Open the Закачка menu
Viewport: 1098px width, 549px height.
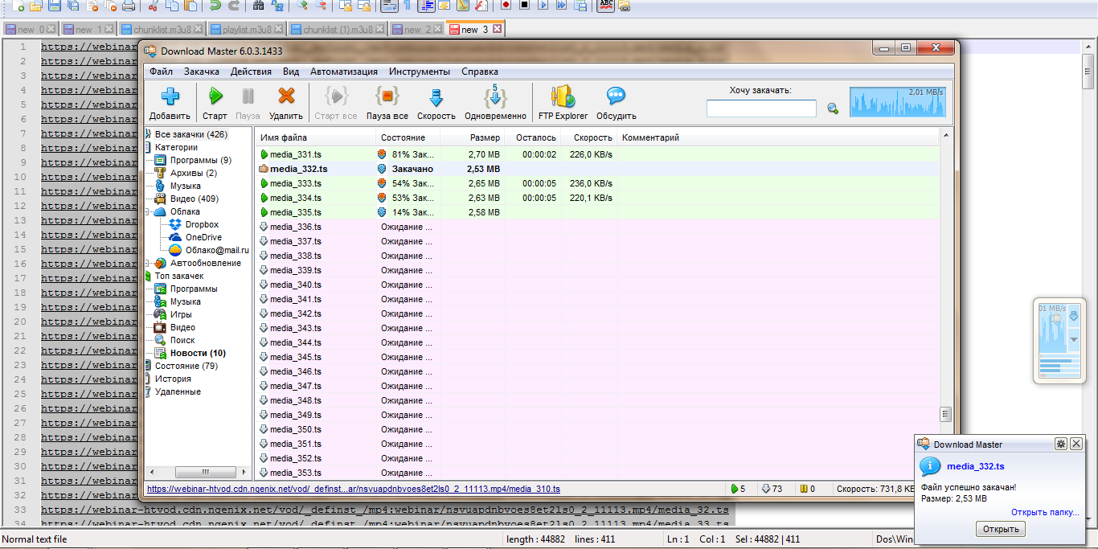[202, 72]
